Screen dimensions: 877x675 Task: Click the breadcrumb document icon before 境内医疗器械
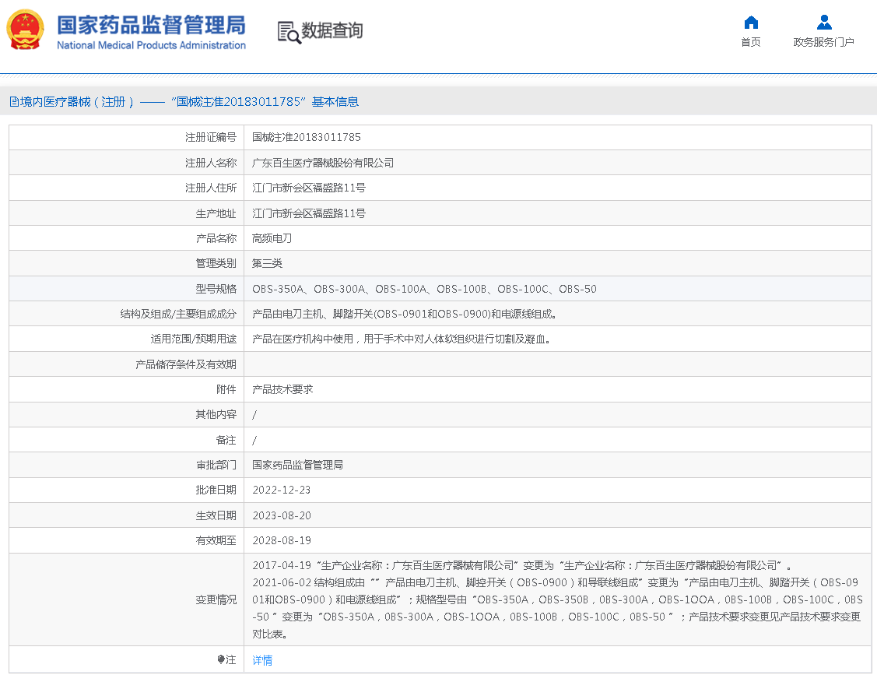click(x=15, y=101)
